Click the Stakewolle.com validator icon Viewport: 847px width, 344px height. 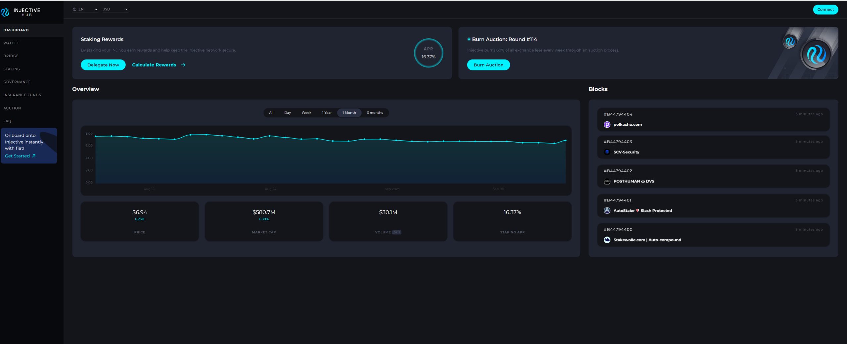[x=607, y=240]
